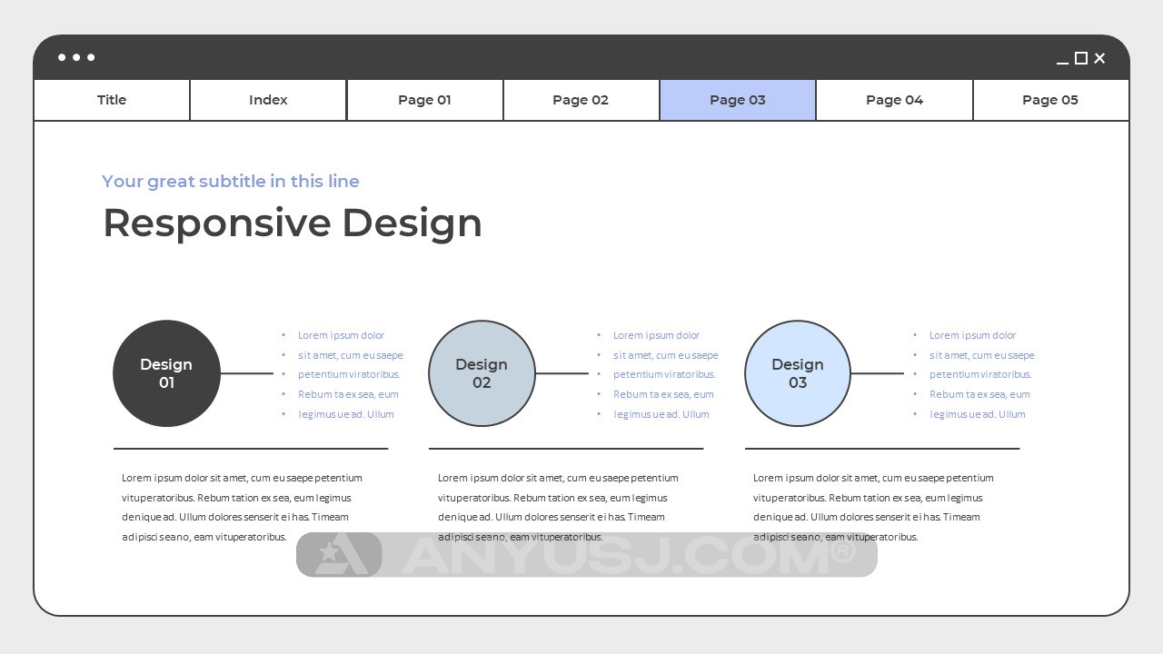Maximize the window with square icon
This screenshot has height=654, width=1163.
[1081, 58]
